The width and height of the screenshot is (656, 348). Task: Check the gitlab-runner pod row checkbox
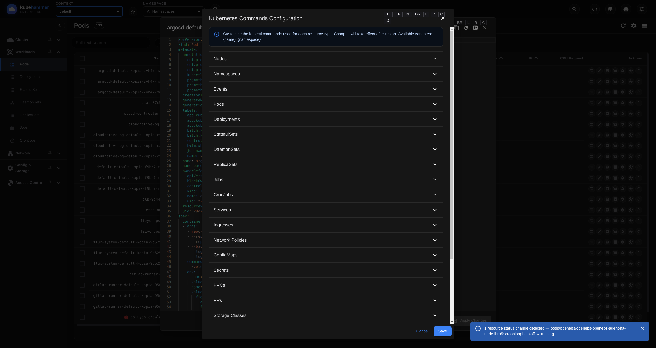[82, 274]
